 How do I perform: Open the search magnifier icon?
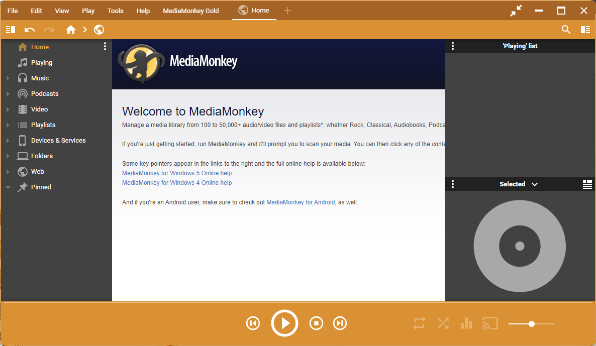click(566, 30)
